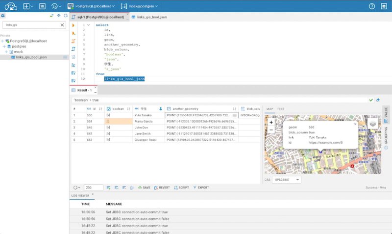Toggle boolean value for Jane Smith row
Screen dimensions: 392x234
(108, 133)
